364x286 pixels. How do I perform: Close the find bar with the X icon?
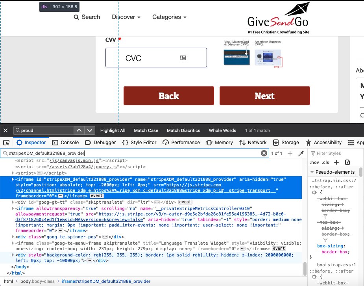click(6, 130)
